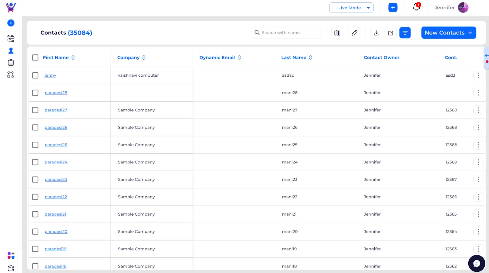Toggle the select-all header checkbox
This screenshot has width=489, height=273.
pyautogui.click(x=35, y=57)
